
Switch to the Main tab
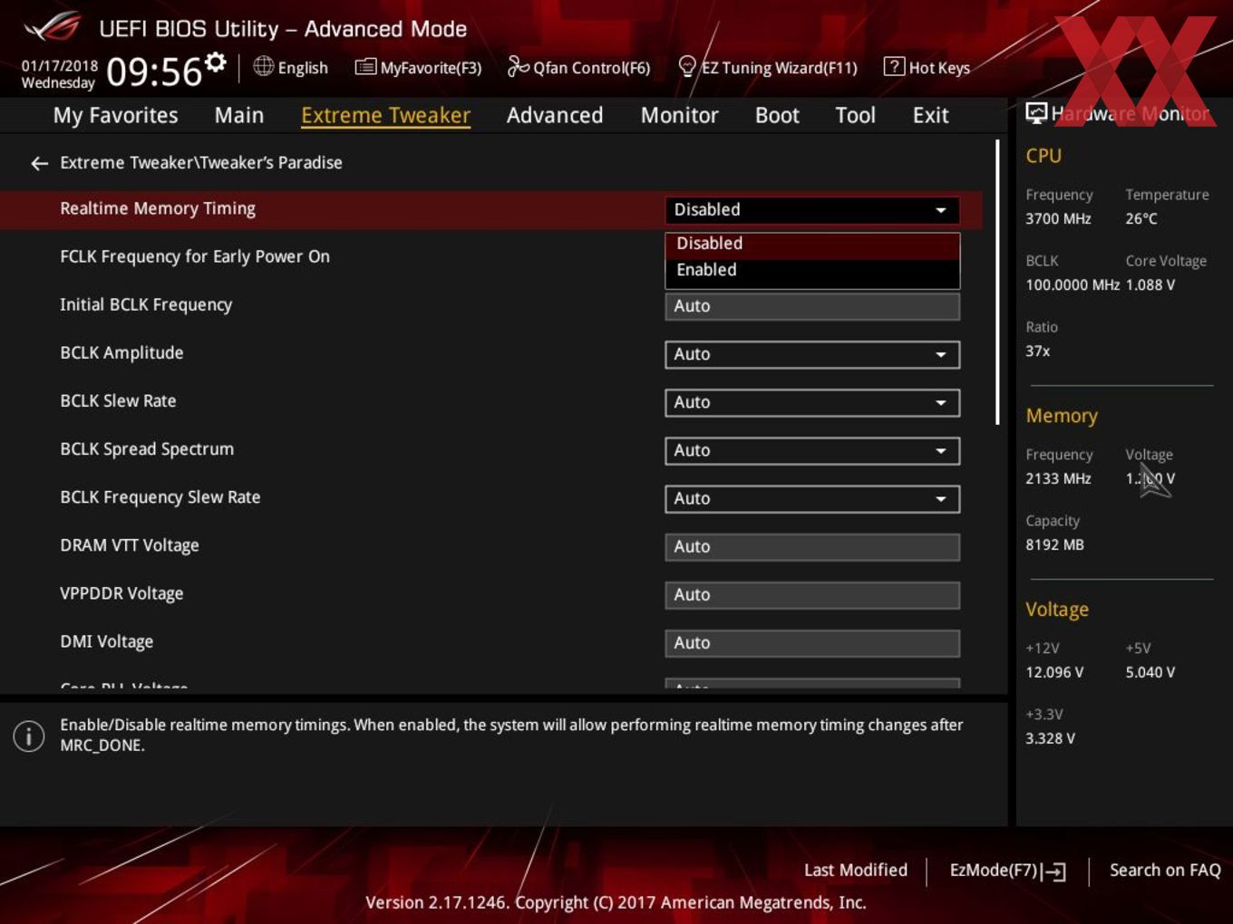(x=239, y=115)
